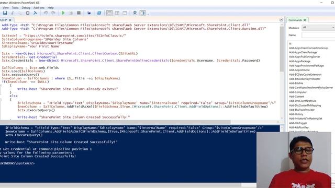Open the Add-ons menu

[x=39, y=8]
